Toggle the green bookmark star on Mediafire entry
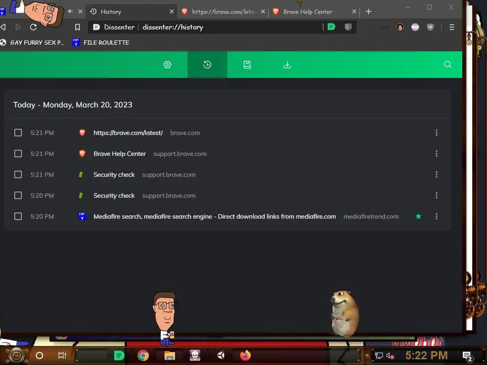This screenshot has width=487, height=365. tap(419, 216)
